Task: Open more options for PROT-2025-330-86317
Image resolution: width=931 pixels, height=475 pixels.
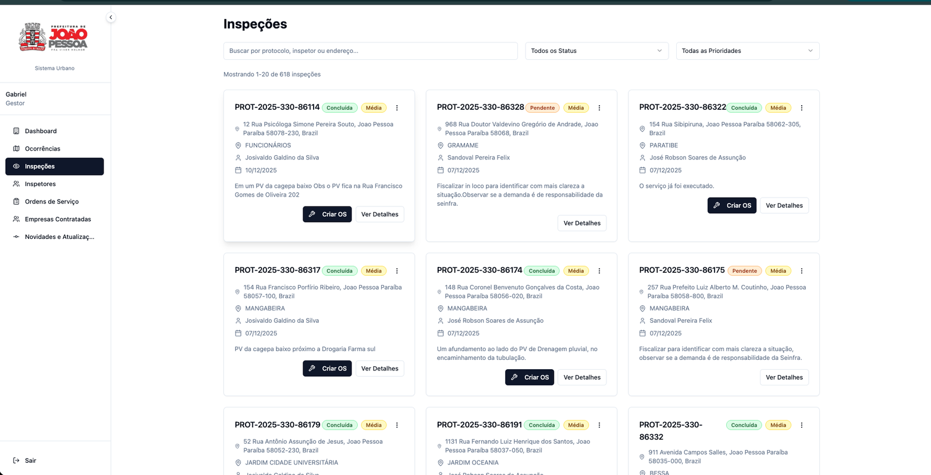Action: click(397, 271)
